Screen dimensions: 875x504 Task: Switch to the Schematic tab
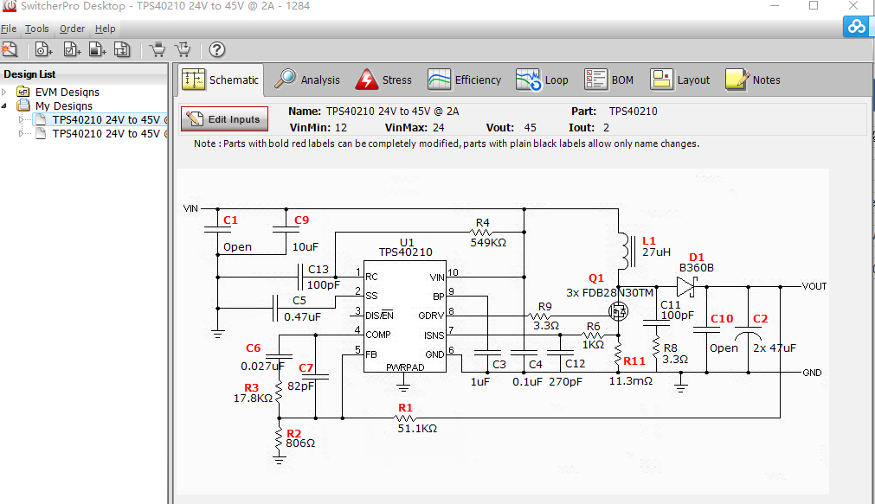pos(221,80)
